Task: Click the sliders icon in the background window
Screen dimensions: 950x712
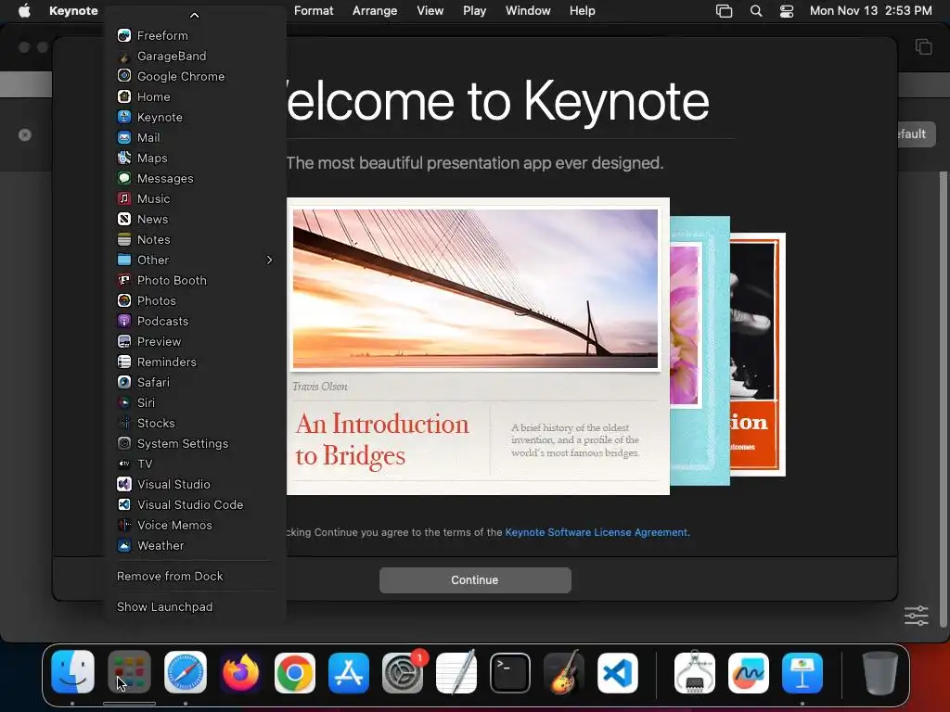Action: tap(916, 616)
